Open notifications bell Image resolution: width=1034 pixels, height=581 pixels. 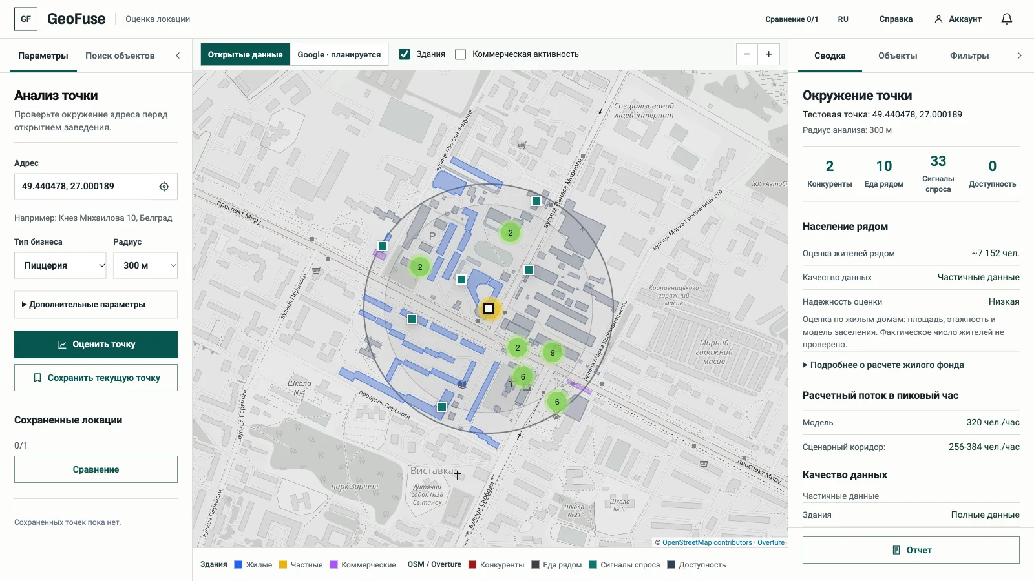(1006, 19)
